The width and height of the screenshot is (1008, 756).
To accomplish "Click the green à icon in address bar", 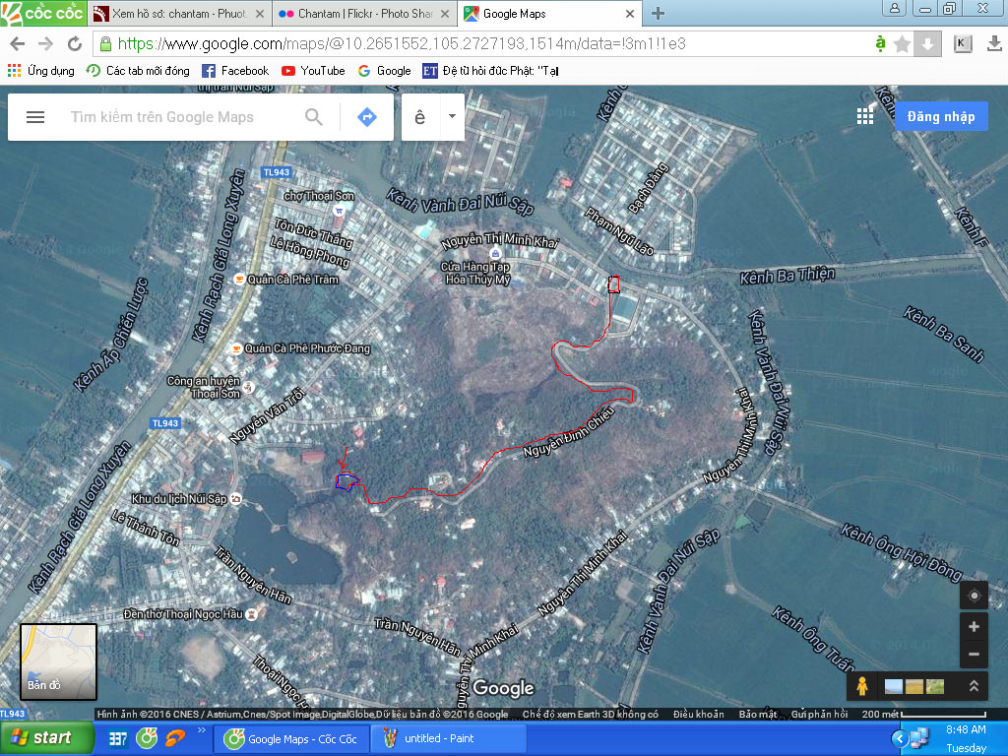I will pos(880,43).
